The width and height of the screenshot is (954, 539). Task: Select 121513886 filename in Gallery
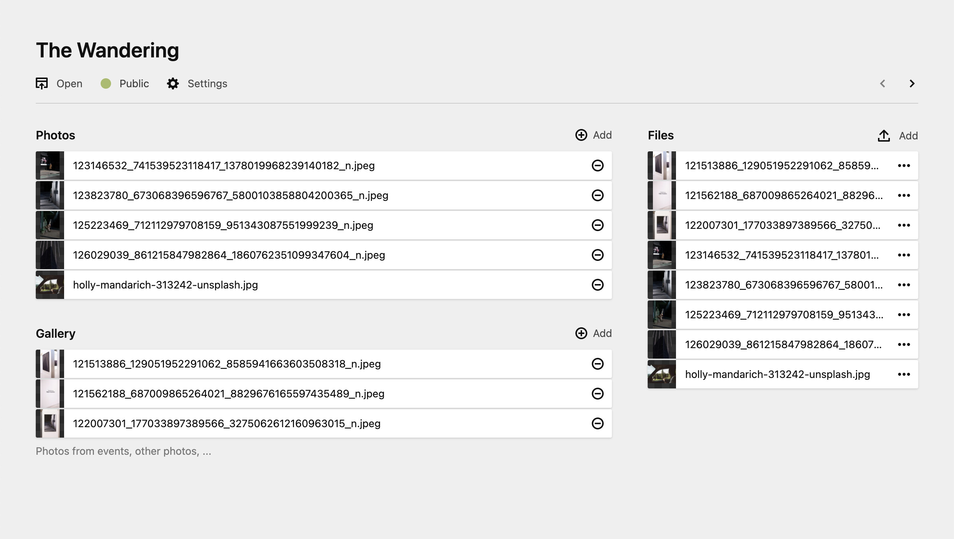pyautogui.click(x=227, y=364)
